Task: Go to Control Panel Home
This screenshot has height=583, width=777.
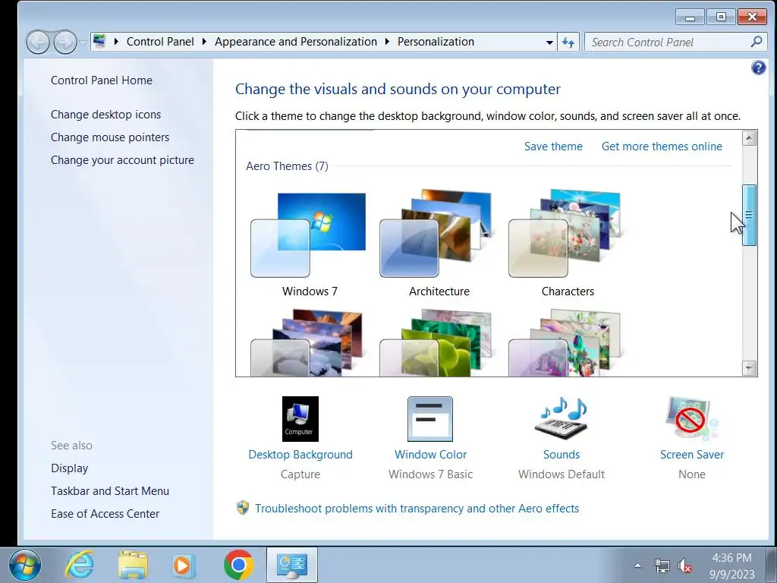Action: click(102, 80)
